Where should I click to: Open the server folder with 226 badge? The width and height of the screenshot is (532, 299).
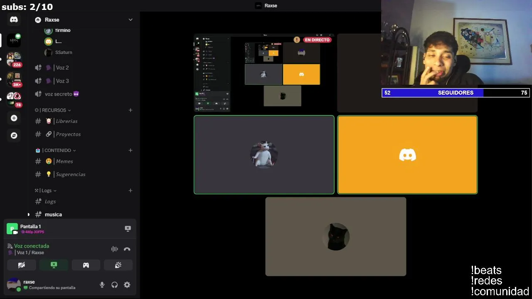(x=14, y=60)
